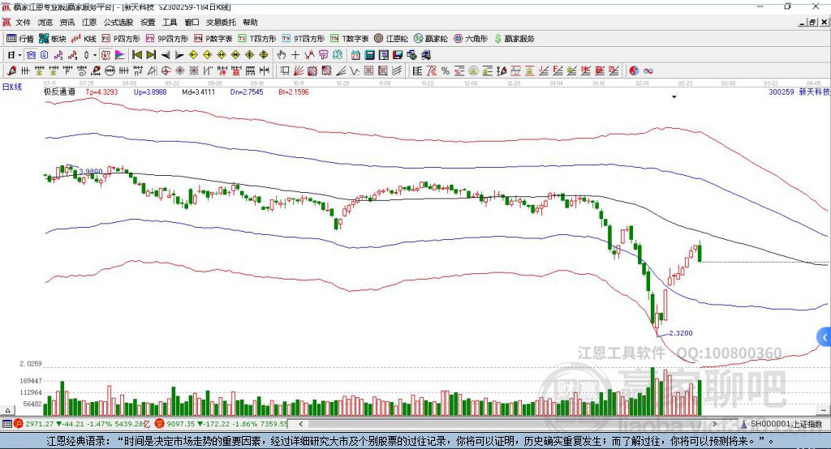The width and height of the screenshot is (831, 449).
Task: Click the red circle target tool
Action: [x=166, y=71]
